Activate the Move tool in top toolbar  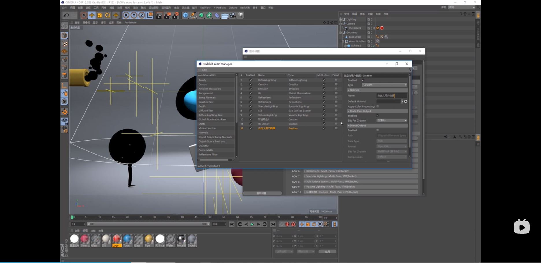(x=92, y=15)
